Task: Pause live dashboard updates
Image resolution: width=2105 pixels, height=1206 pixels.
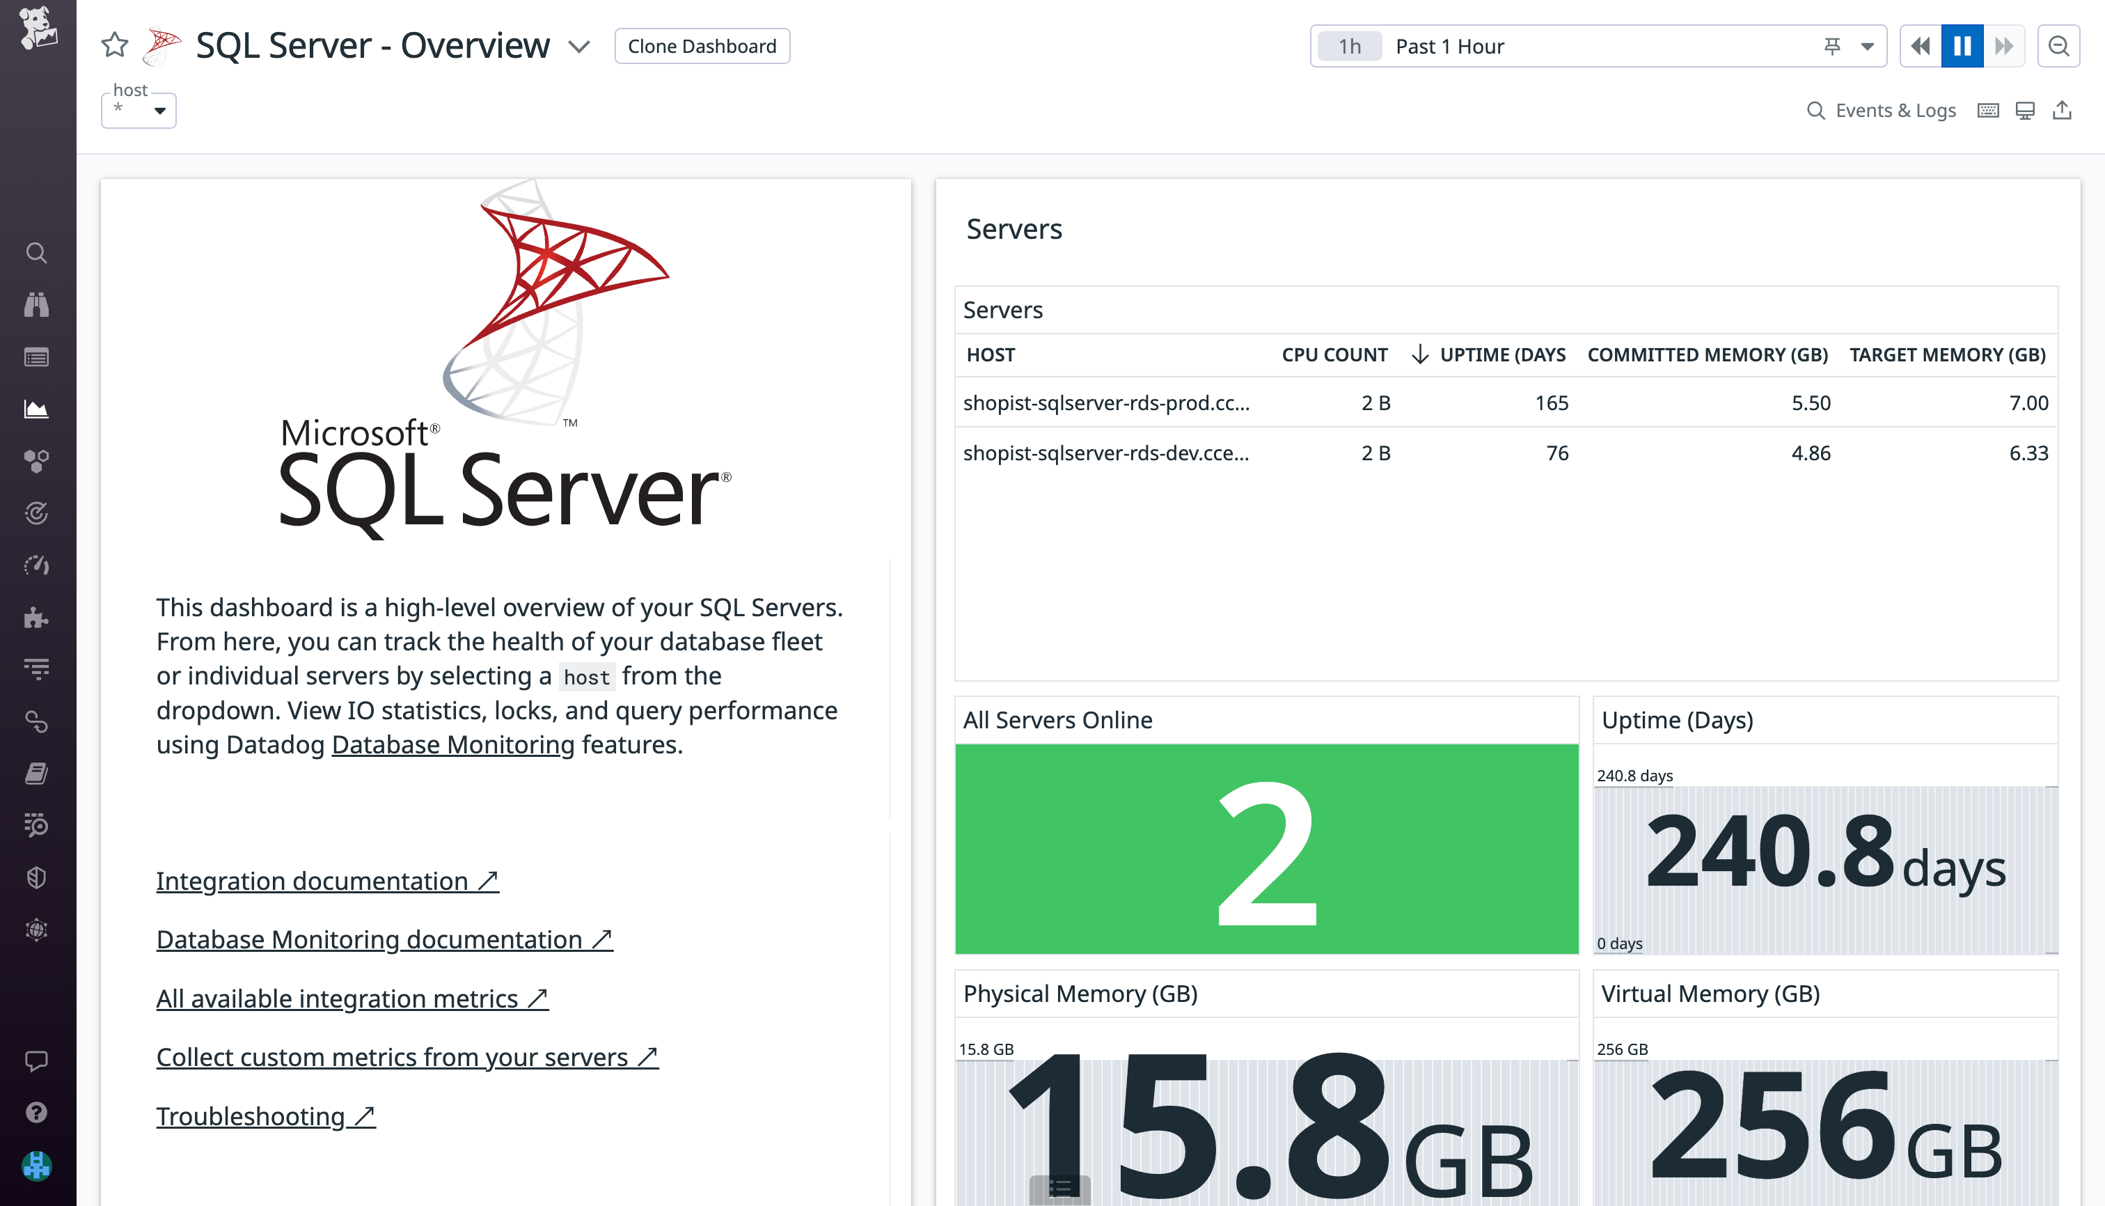Action: click(x=1961, y=47)
